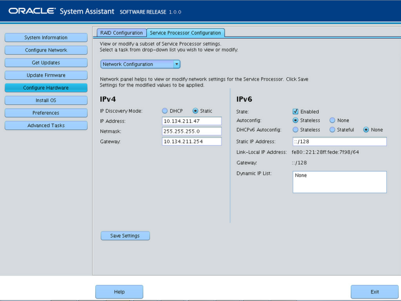The width and height of the screenshot is (401, 301).
Task: Go to Get Updates
Action: [x=46, y=63]
